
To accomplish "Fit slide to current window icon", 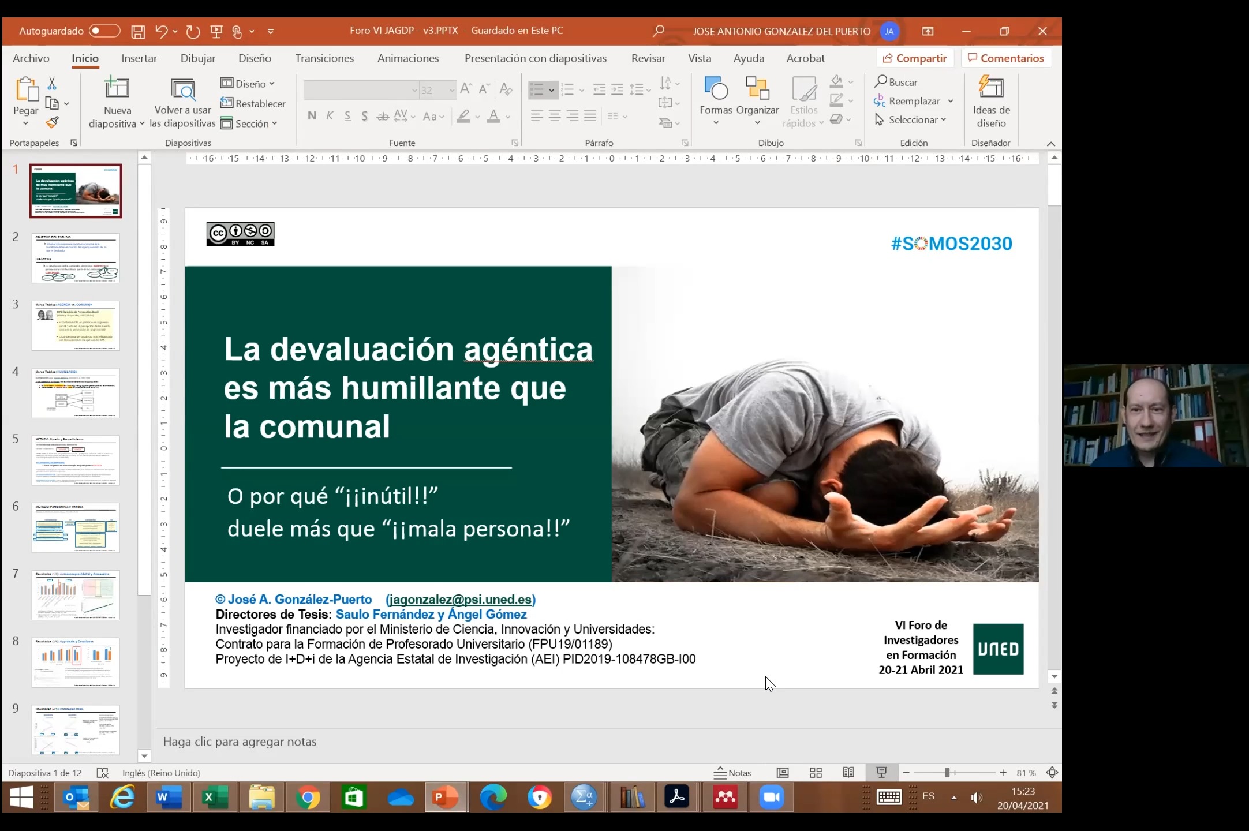I will click(1052, 773).
